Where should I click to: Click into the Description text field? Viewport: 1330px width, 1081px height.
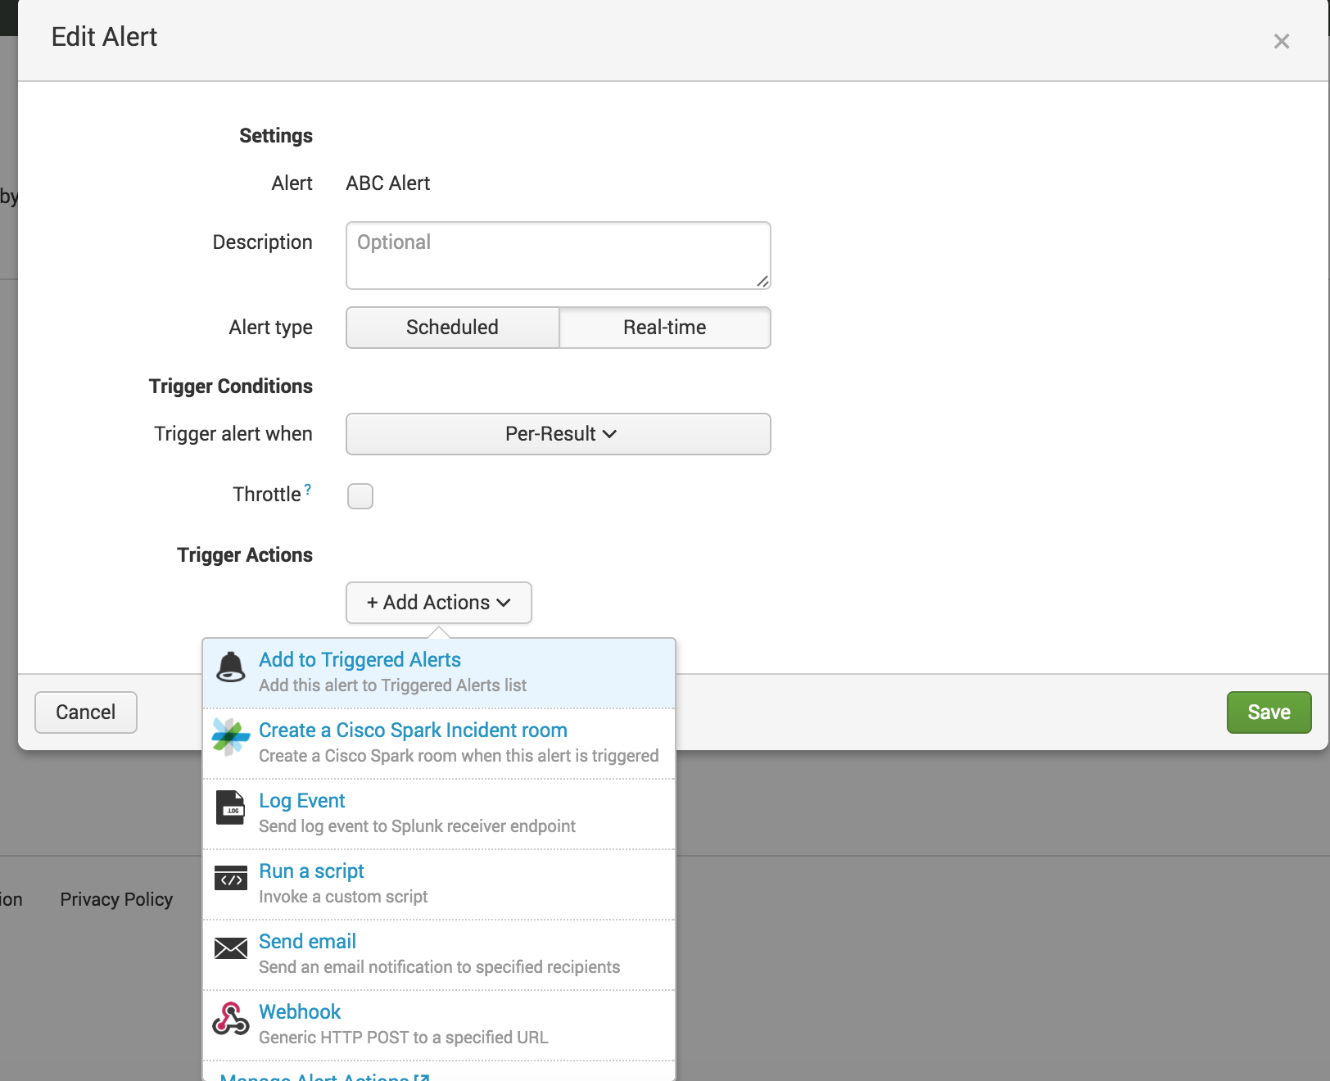tap(559, 256)
